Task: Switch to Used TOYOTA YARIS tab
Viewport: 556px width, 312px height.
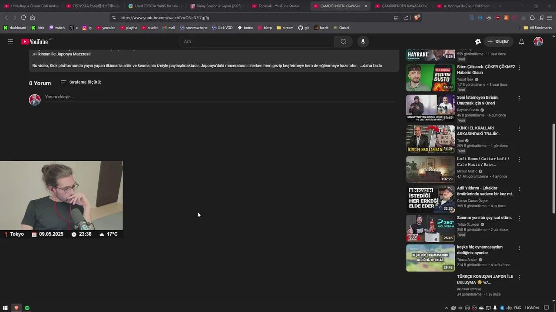Action: 155,6
